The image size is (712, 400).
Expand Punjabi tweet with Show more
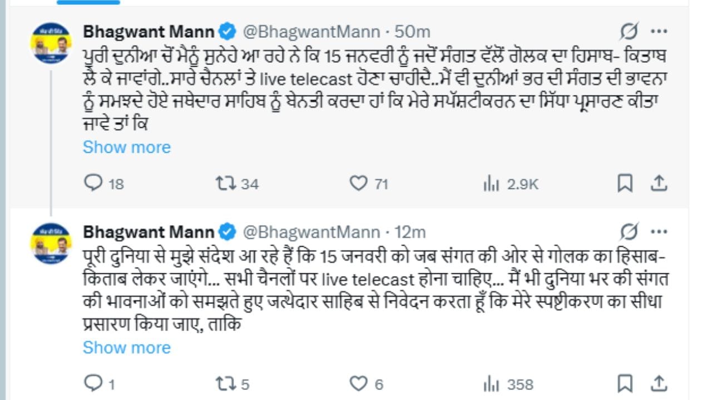pyautogui.click(x=127, y=147)
